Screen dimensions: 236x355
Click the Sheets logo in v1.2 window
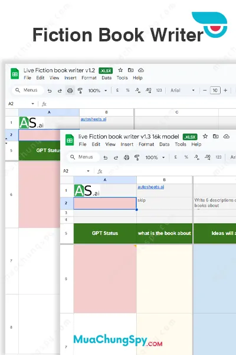coord(15,74)
